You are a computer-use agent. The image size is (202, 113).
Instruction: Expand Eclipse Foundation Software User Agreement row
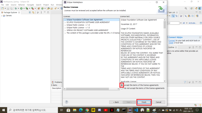[65, 20]
